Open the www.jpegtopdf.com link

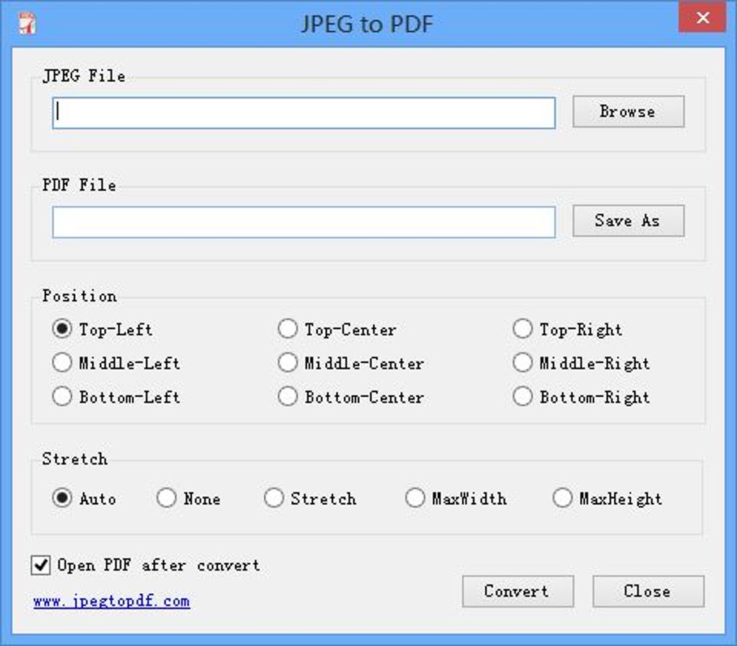[x=112, y=601]
